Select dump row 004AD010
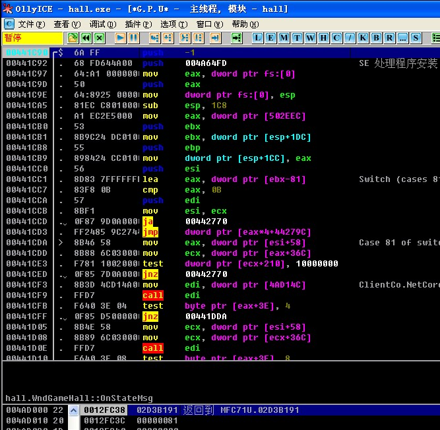This screenshot has width=440, height=430. [35, 421]
